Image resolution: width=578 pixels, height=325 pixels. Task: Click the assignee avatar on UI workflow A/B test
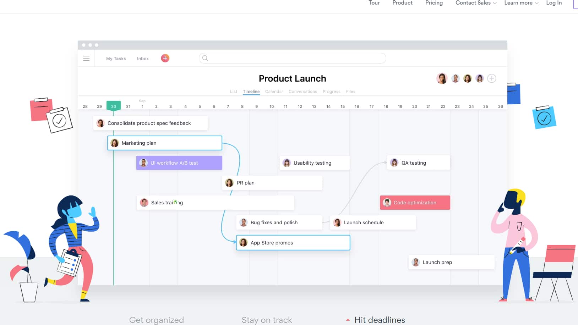143,162
